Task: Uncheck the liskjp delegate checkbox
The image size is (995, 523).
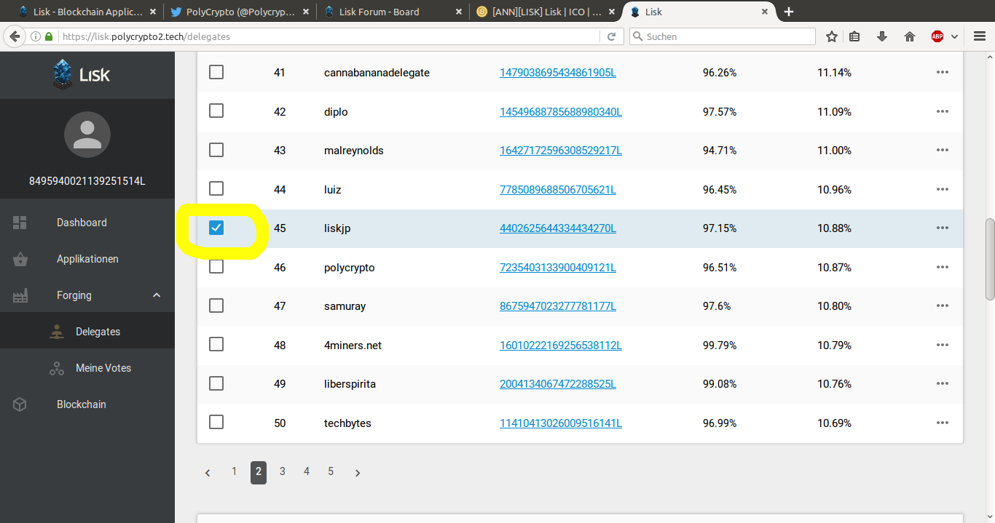Action: point(216,228)
